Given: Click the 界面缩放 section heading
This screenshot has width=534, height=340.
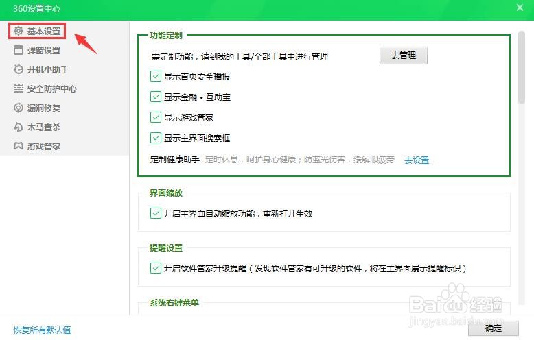Looking at the screenshot, I should coord(166,193).
